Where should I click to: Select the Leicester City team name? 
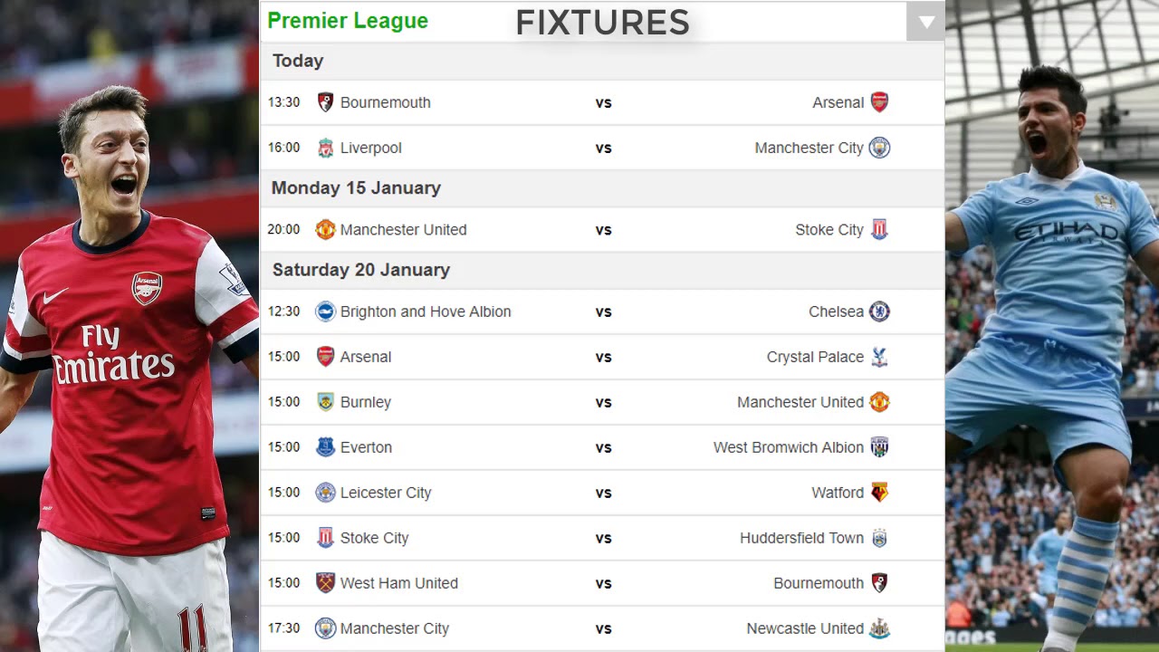(x=386, y=493)
